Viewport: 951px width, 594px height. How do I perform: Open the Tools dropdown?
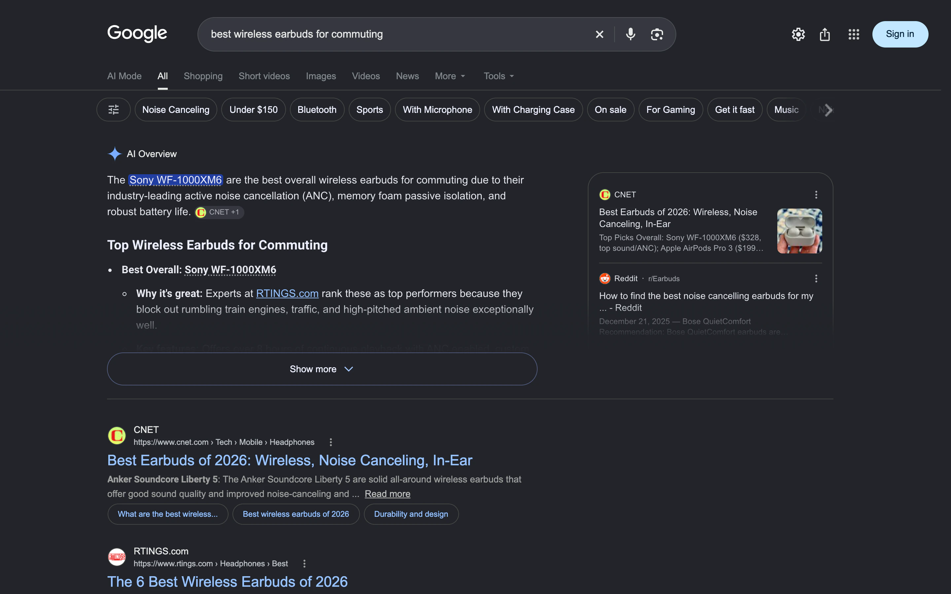[499, 76]
